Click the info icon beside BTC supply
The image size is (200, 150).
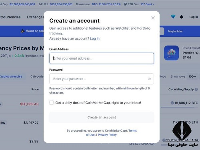pos(172,103)
